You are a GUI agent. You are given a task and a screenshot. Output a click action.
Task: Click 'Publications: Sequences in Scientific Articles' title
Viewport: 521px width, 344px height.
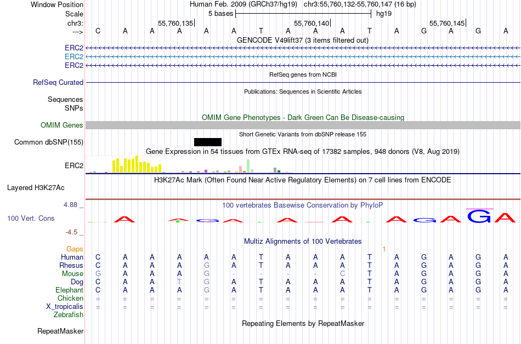click(x=303, y=91)
